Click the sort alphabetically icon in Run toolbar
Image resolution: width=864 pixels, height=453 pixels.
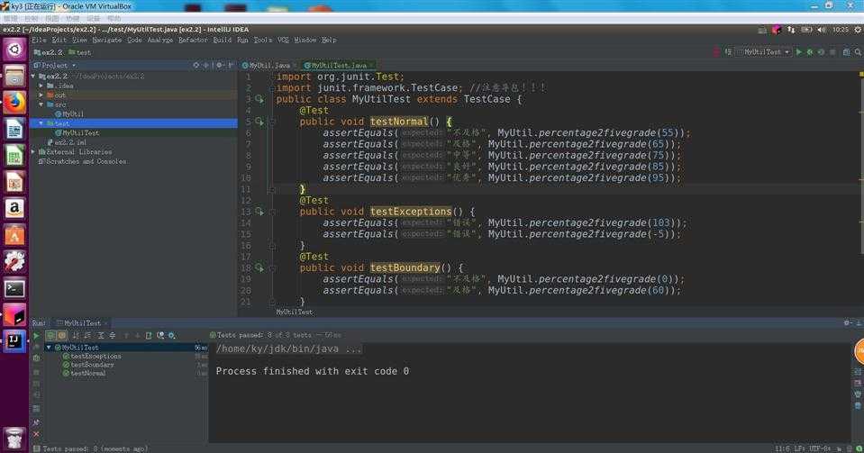pyautogui.click(x=76, y=335)
